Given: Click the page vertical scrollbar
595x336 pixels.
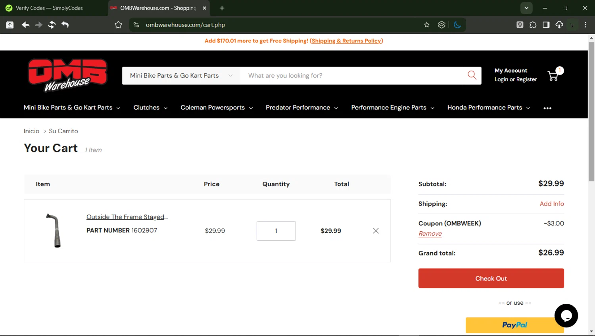Looking at the screenshot, I should click(591, 111).
